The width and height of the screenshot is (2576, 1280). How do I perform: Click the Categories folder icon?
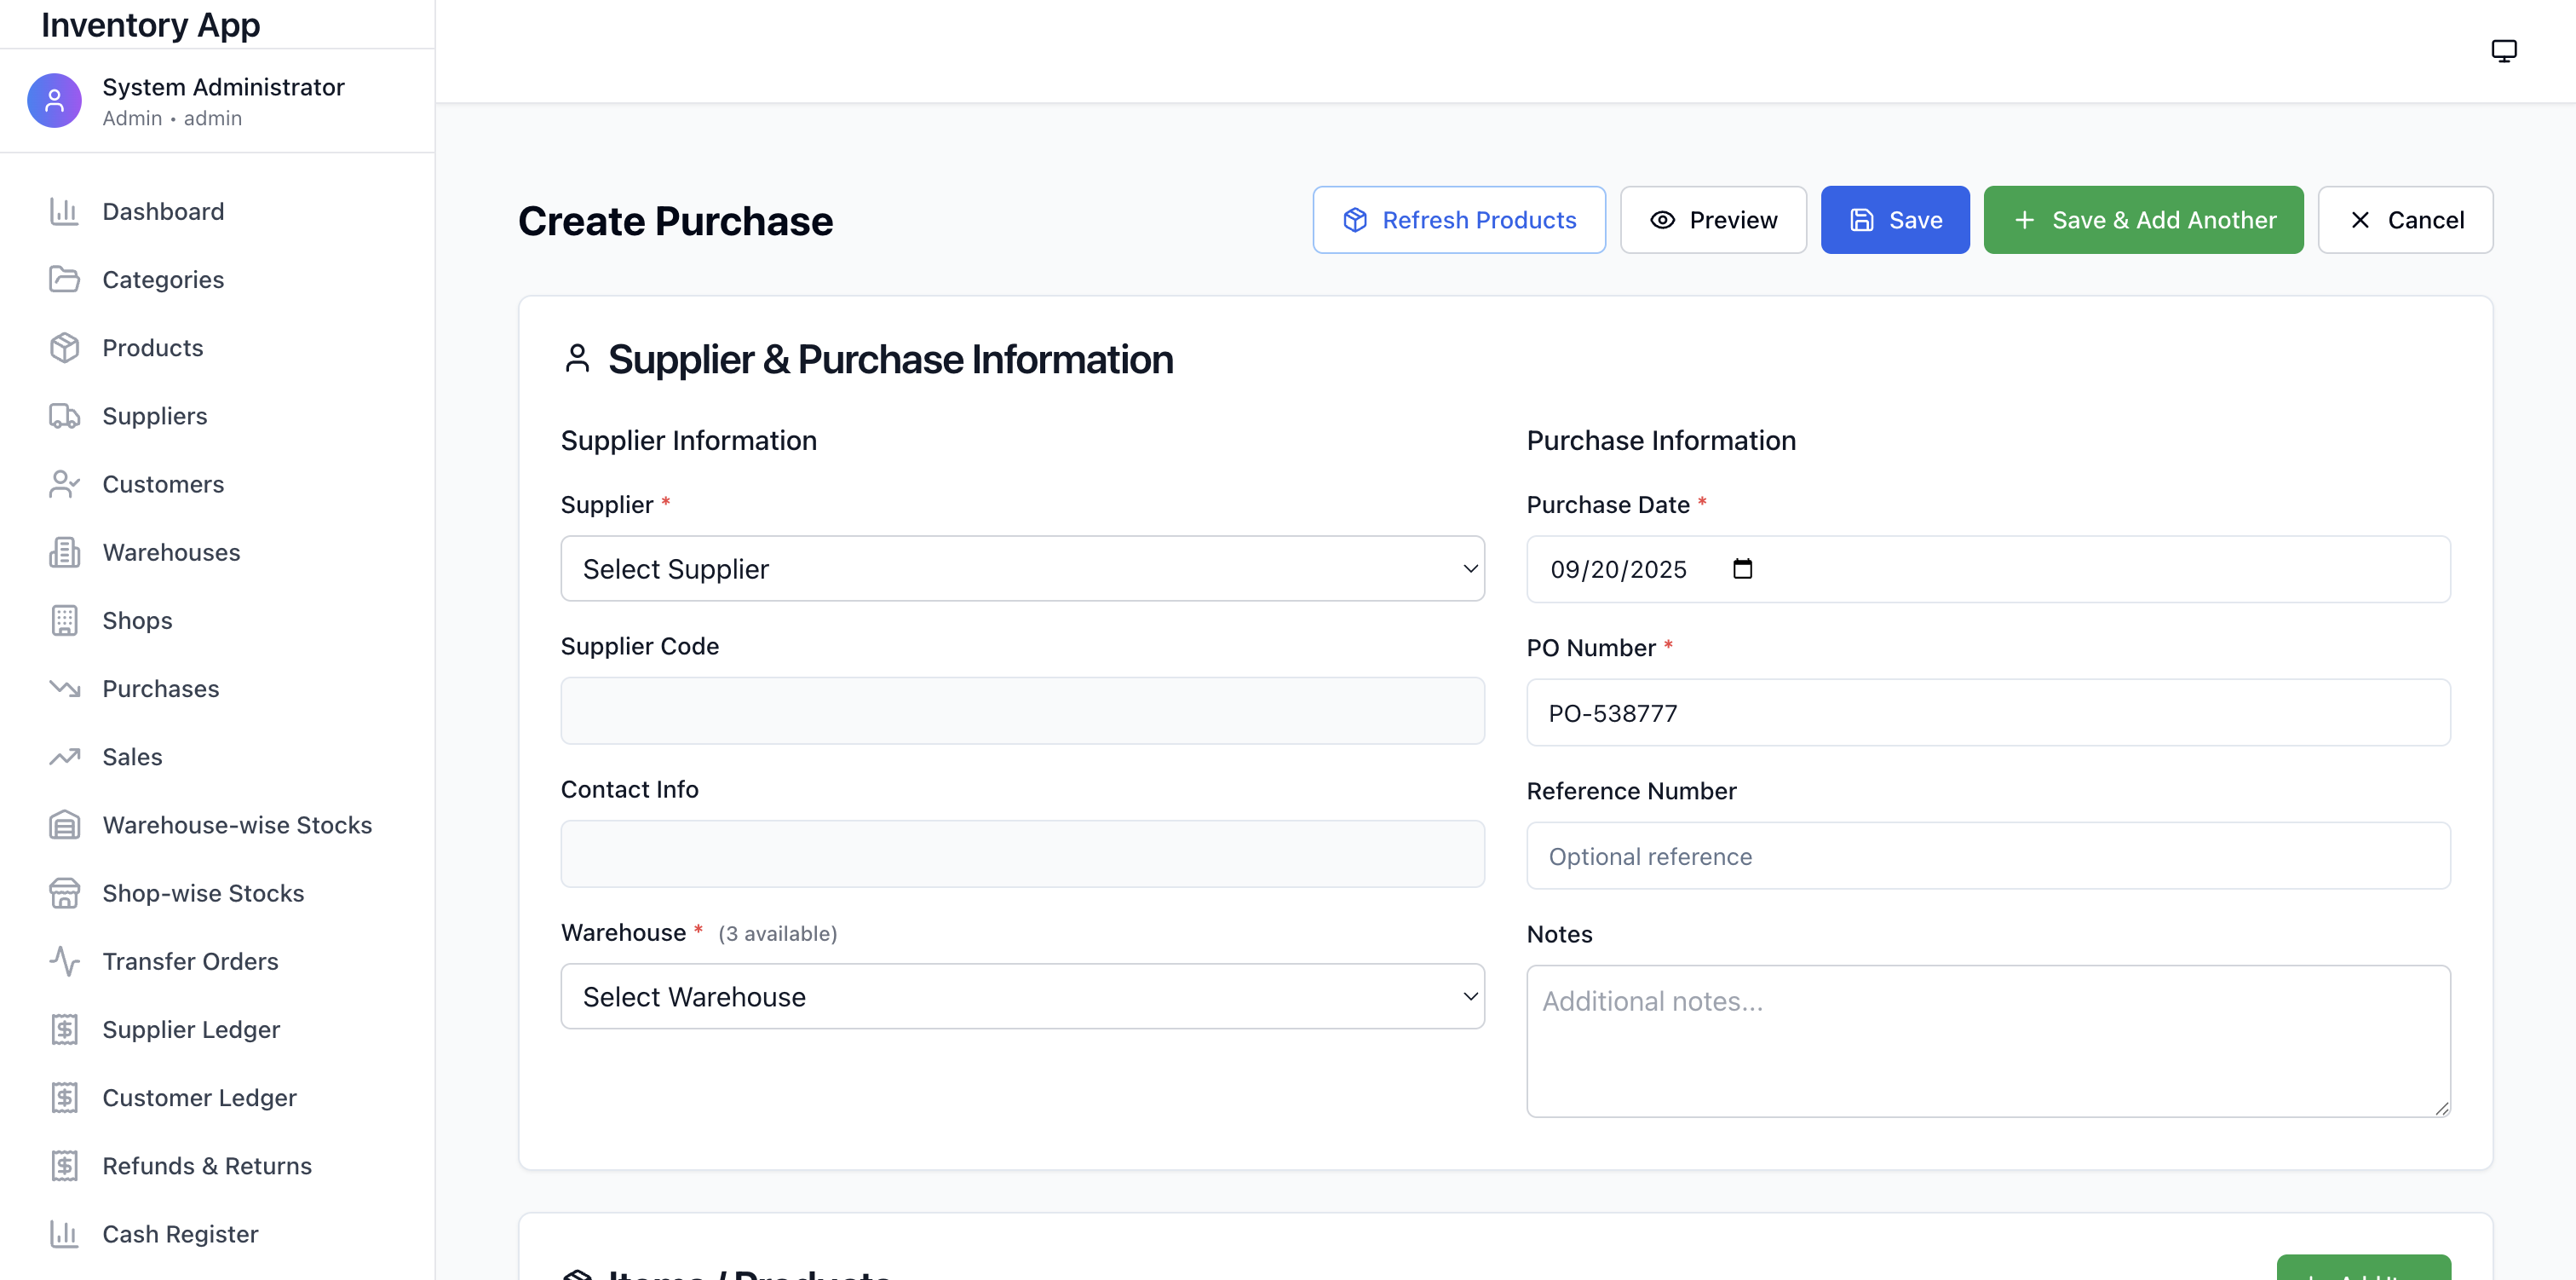[64, 280]
